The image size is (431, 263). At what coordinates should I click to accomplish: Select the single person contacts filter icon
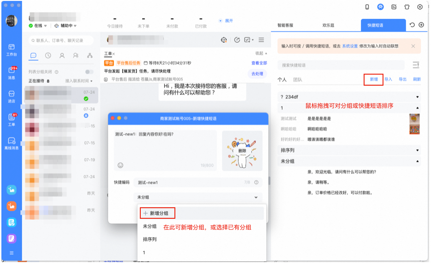tap(62, 55)
